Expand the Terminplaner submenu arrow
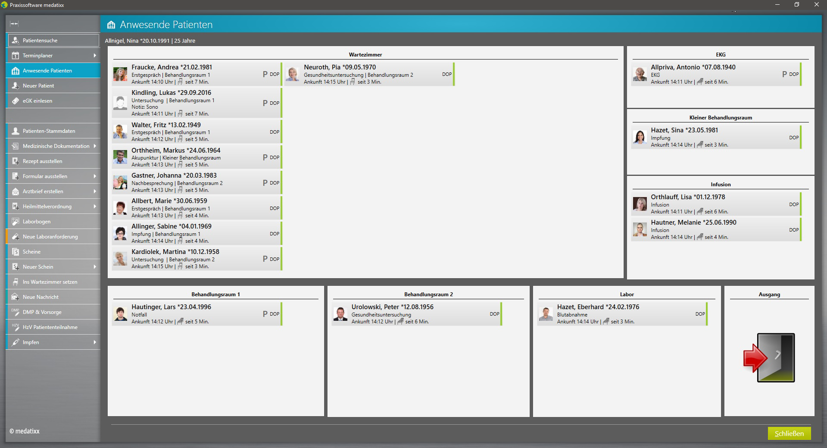This screenshot has height=448, width=827. 95,56
